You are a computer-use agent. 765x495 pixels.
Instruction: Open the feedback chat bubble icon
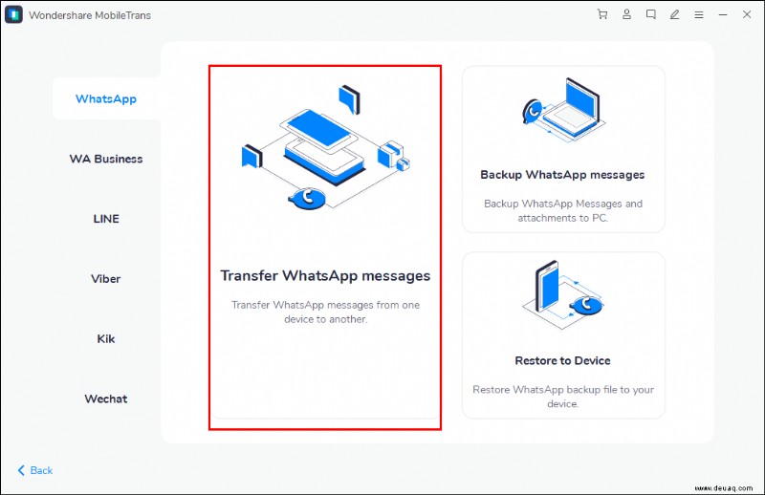point(650,14)
